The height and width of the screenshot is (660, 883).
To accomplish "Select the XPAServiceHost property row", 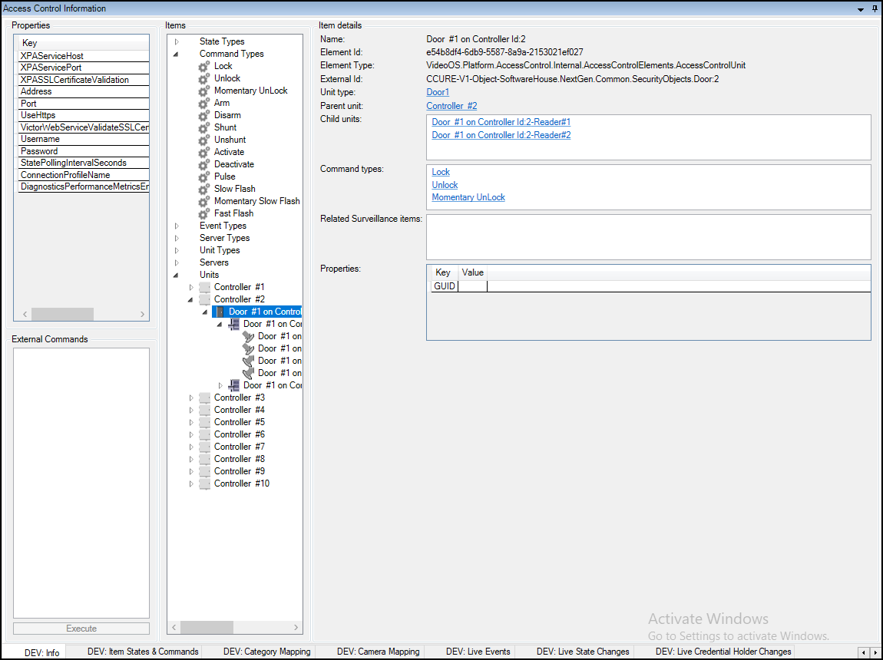I will pos(84,56).
